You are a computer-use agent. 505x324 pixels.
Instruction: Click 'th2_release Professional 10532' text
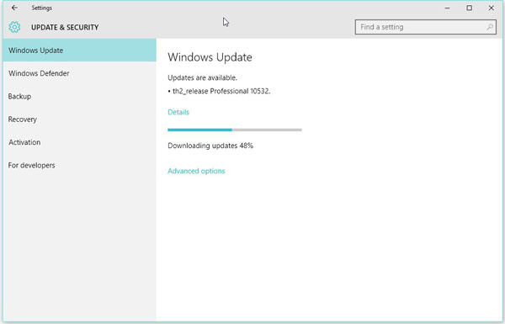(221, 91)
